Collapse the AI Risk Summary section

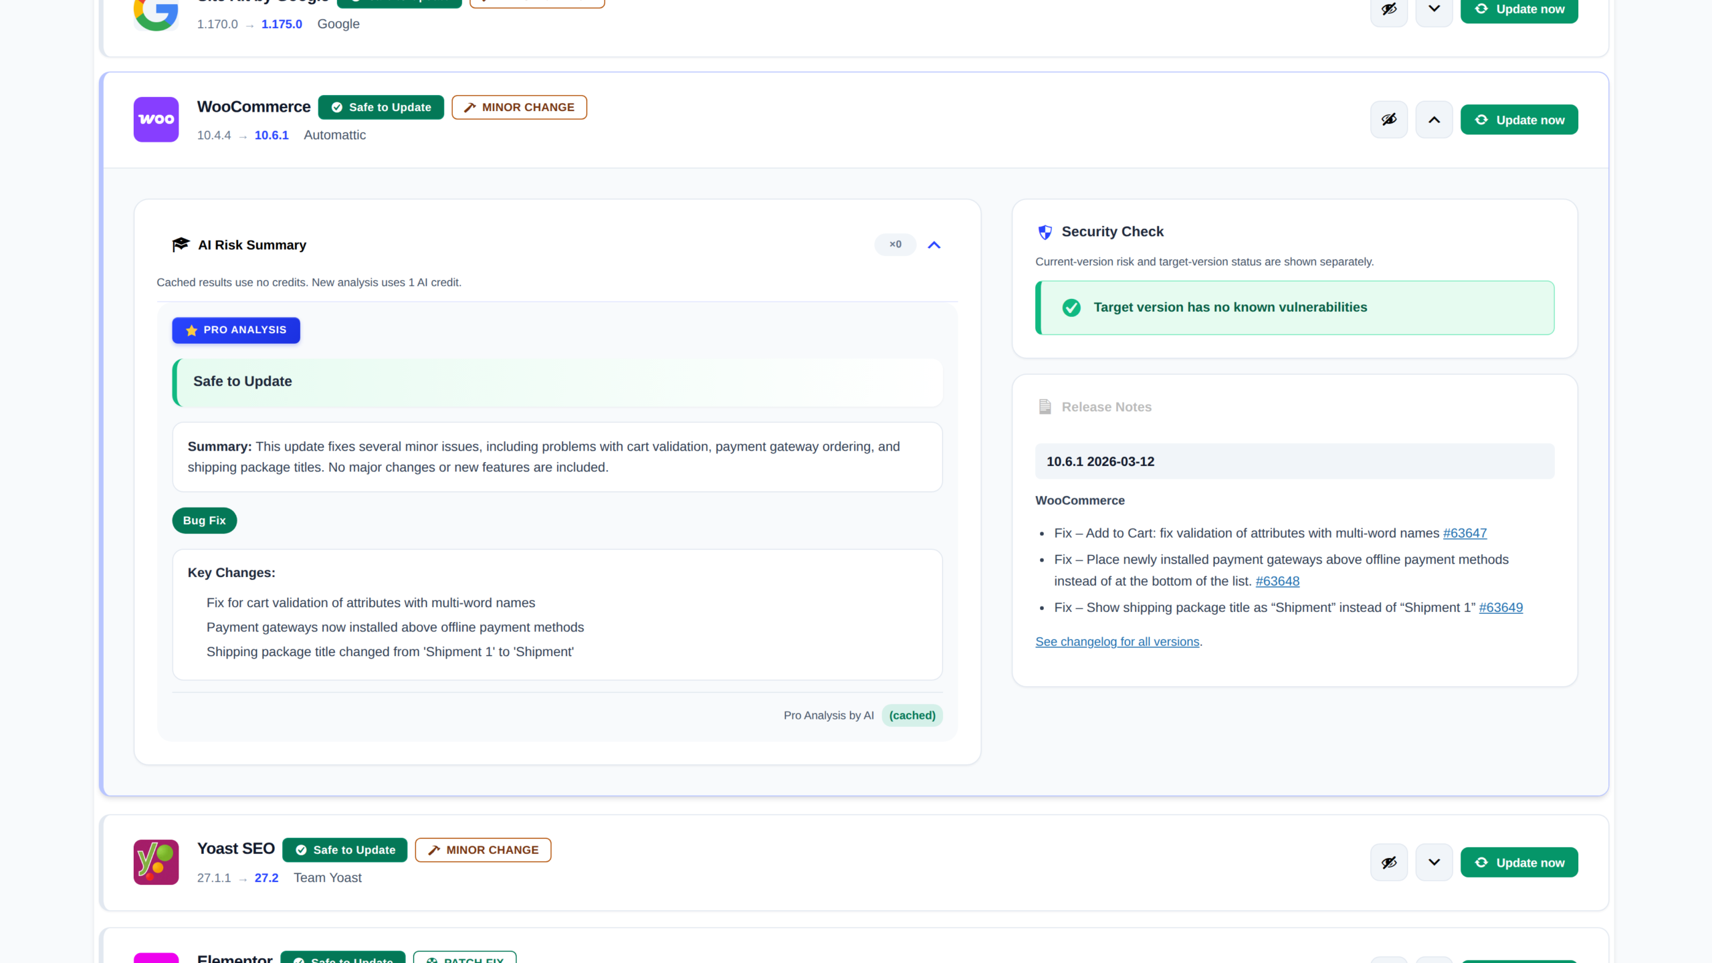[x=934, y=245]
